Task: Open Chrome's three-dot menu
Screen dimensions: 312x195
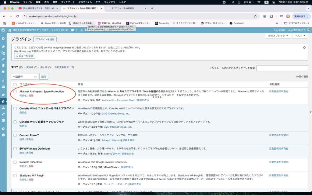Action: pos(308,16)
